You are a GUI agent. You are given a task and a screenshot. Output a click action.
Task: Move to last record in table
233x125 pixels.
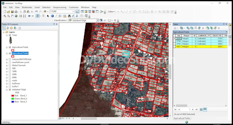(x=197, y=110)
